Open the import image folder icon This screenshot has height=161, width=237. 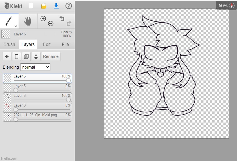coord(43,6)
